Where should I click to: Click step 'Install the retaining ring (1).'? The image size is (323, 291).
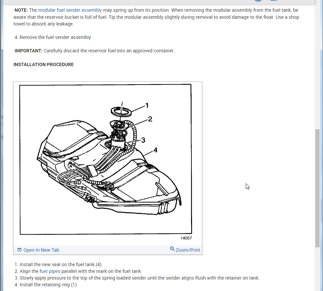49,285
